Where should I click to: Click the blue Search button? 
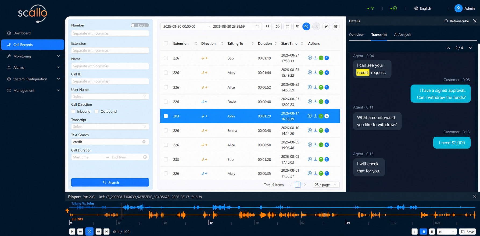pyautogui.click(x=110, y=182)
